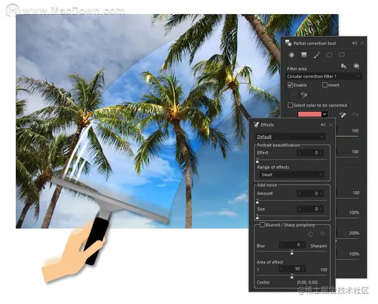Decrease Area of effect value

(x=282, y=269)
